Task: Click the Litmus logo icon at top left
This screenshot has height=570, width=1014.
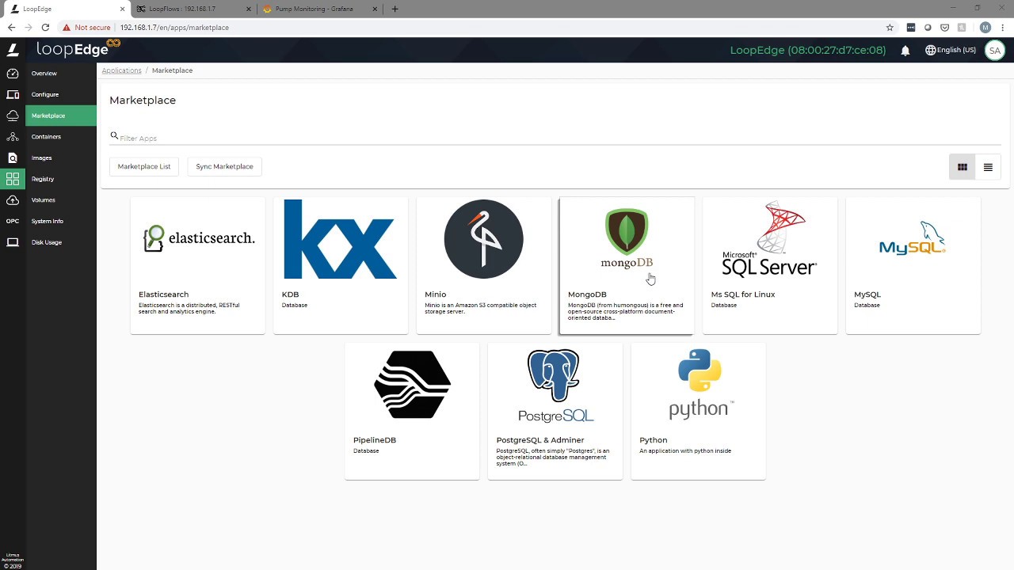Action: 13,50
